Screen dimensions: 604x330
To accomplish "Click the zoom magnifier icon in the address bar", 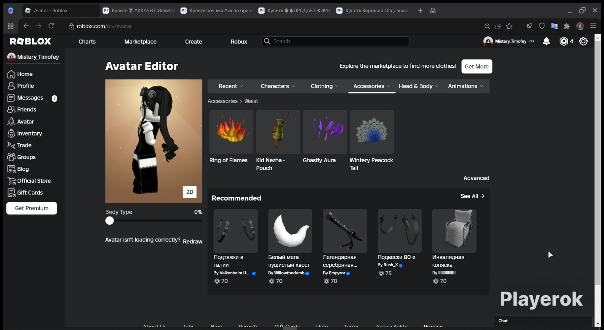I will click(x=487, y=26).
